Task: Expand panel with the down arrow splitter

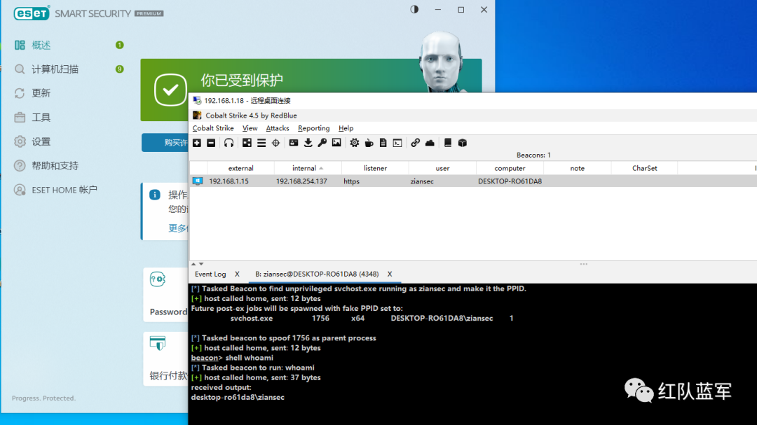Action: click(x=201, y=264)
